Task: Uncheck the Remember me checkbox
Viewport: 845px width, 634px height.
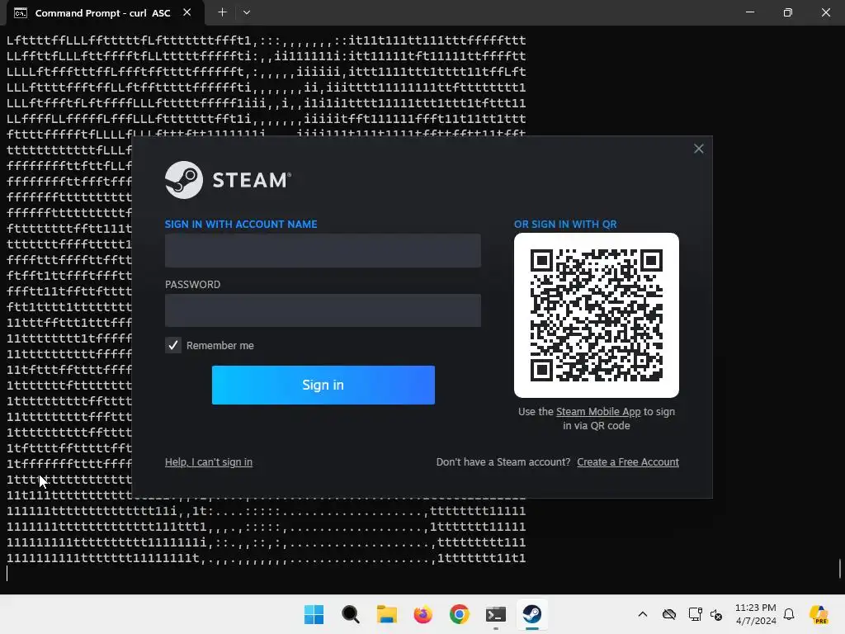Action: coord(173,346)
